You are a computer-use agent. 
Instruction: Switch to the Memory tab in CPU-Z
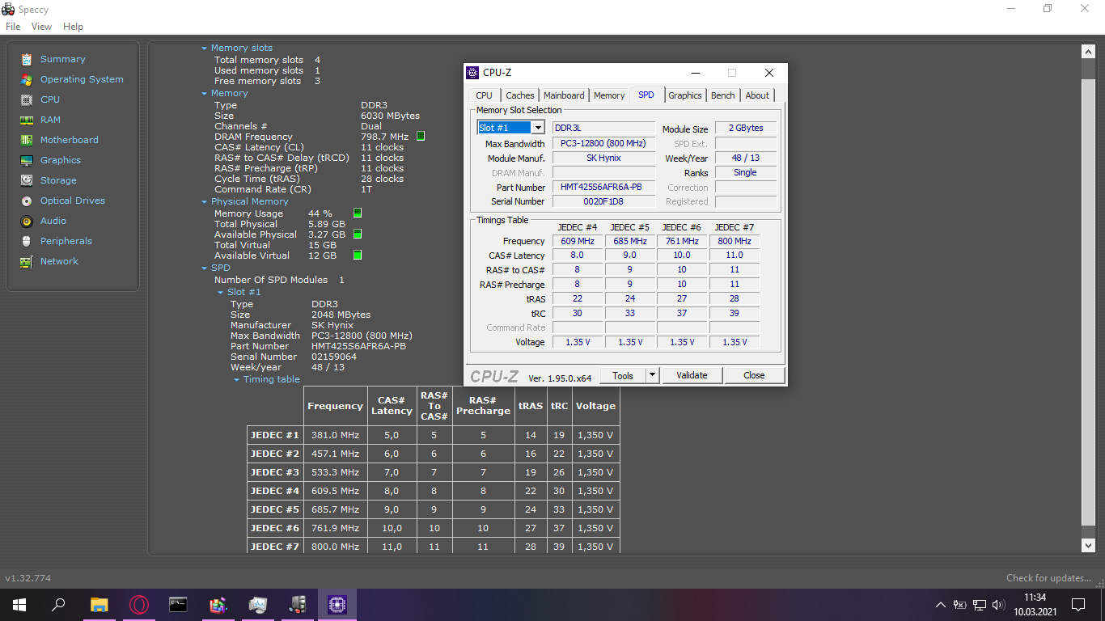[x=609, y=95]
